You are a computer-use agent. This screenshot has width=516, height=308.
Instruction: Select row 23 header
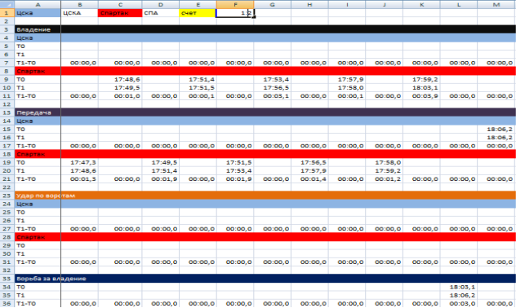click(7, 196)
